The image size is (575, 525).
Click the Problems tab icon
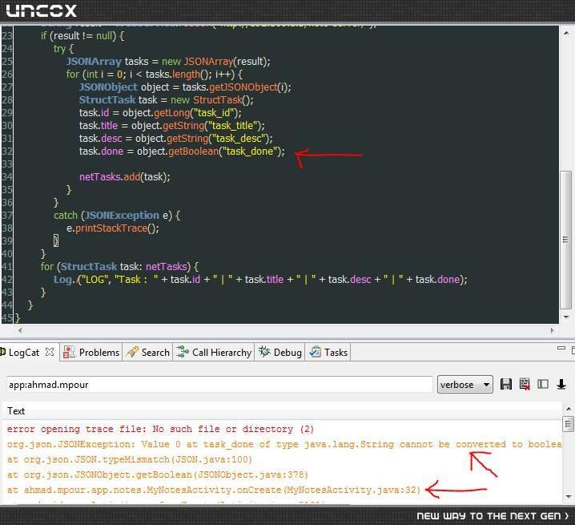69,352
